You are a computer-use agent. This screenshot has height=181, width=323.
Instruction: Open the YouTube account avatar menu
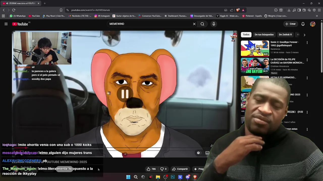(x=313, y=24)
